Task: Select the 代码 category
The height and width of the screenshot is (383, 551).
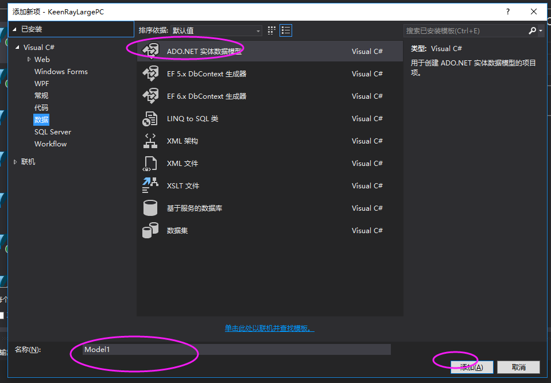Action: point(41,107)
